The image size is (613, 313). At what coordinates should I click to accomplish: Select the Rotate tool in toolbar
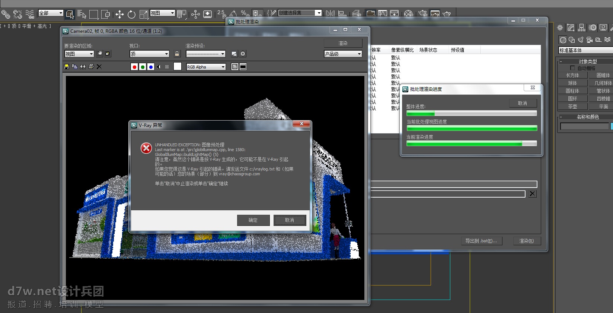click(131, 15)
